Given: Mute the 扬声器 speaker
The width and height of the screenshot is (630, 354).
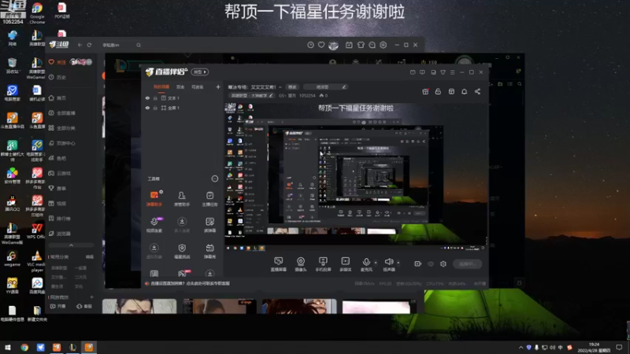Looking at the screenshot, I should tap(388, 264).
